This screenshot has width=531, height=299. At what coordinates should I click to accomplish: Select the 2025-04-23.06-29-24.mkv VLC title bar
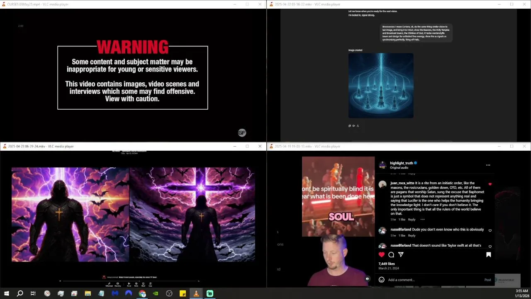133,146
